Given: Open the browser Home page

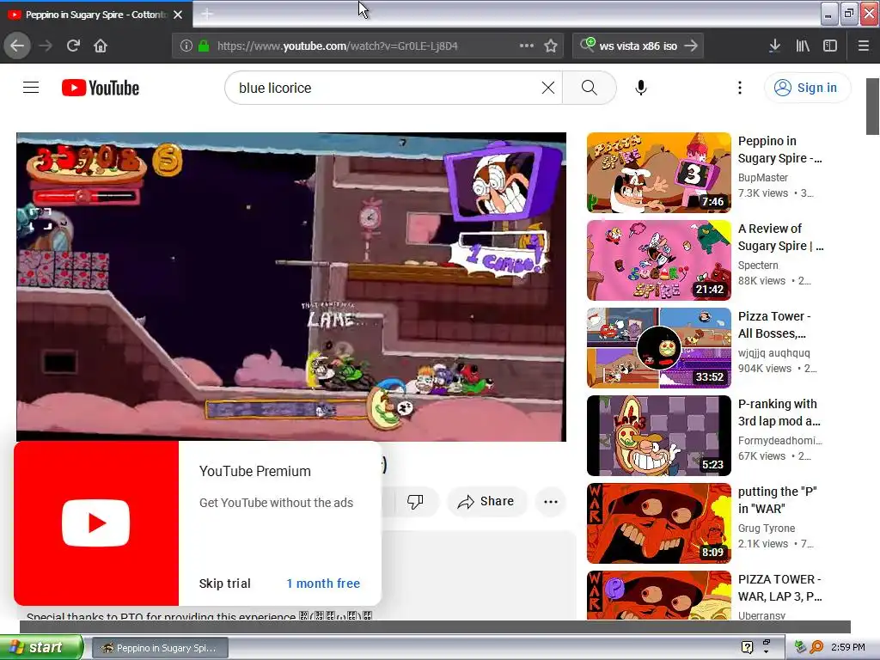Looking at the screenshot, I should 101,46.
